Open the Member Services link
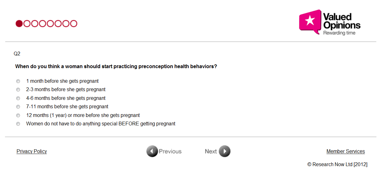The width and height of the screenshot is (378, 177). point(346,151)
